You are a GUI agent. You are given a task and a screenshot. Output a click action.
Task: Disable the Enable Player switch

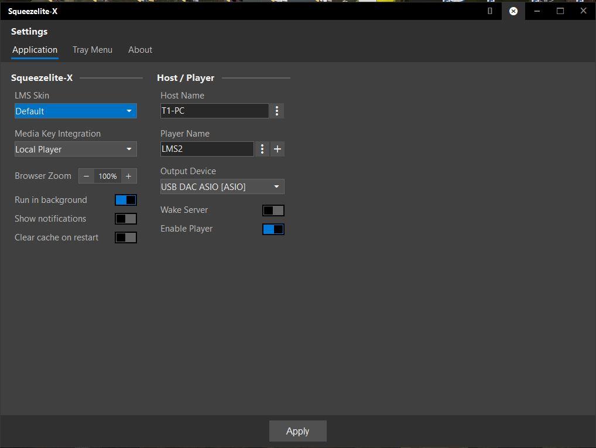tap(273, 229)
